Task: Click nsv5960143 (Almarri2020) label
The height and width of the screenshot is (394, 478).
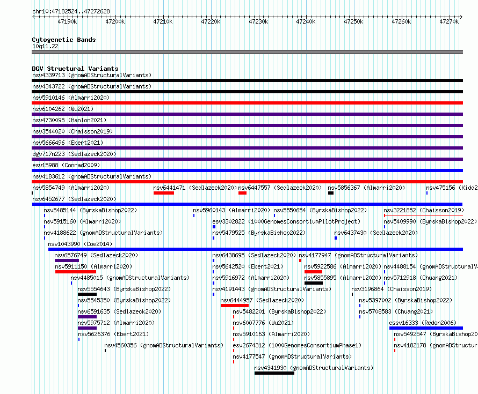Action: tap(231, 210)
